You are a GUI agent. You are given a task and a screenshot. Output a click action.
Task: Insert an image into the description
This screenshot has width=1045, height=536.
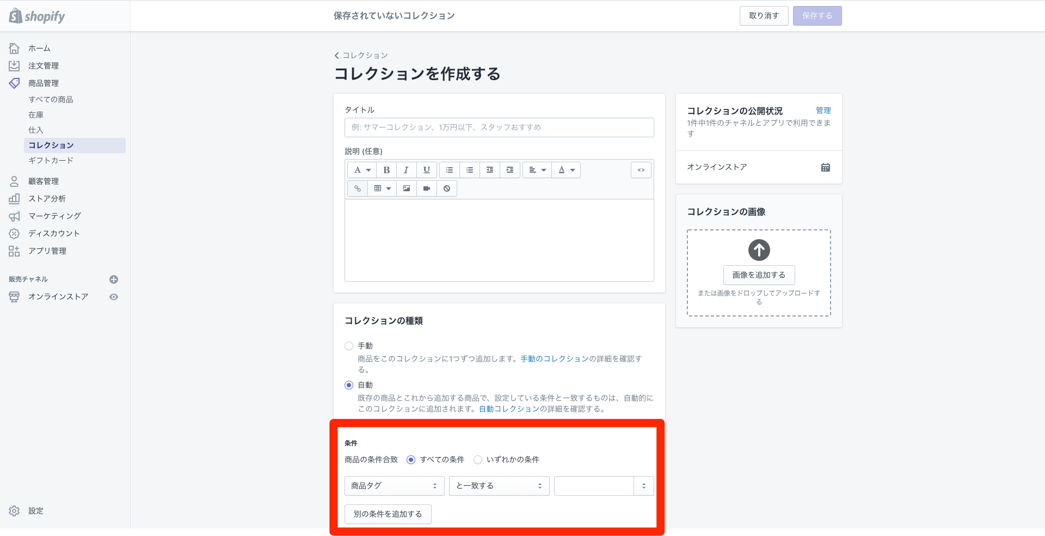tap(406, 188)
